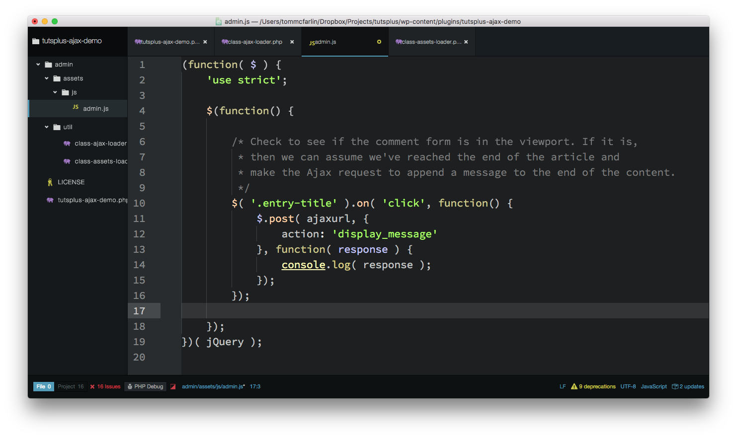Collapse the util folder
Screen dimensions: 737x438
coord(47,127)
